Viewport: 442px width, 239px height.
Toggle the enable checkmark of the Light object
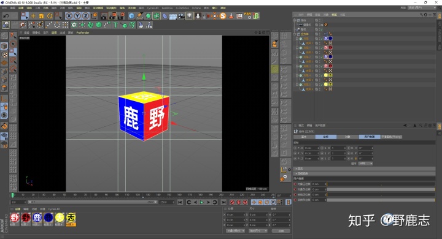coord(321,29)
